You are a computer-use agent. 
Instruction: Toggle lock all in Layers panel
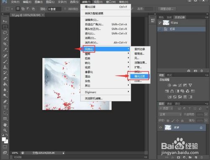(x=182, y=121)
